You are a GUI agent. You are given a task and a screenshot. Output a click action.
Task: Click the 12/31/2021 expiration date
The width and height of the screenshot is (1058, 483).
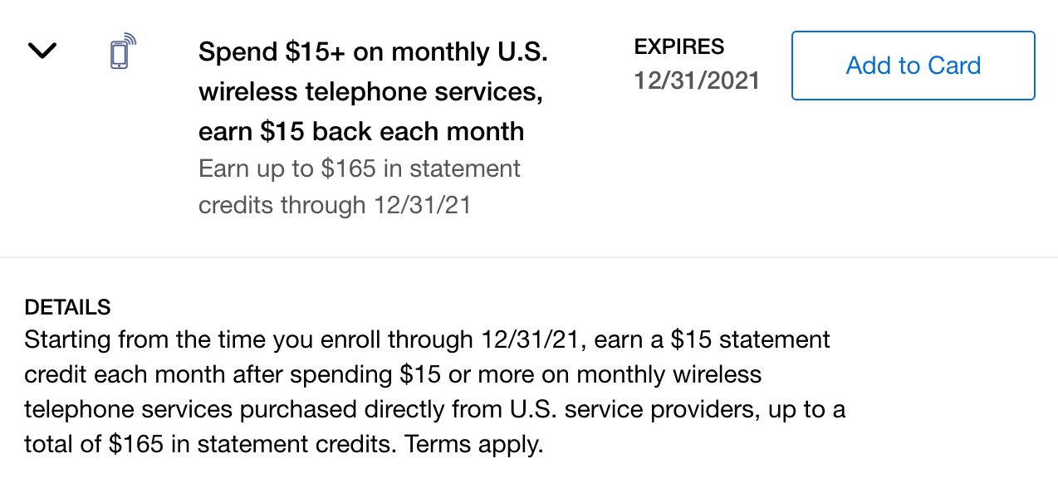click(697, 80)
